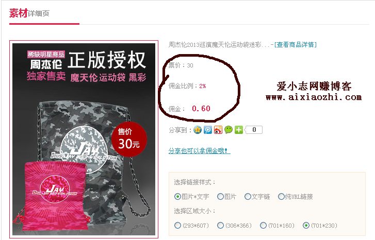Open 查看商品详情 product details link

[296, 45]
